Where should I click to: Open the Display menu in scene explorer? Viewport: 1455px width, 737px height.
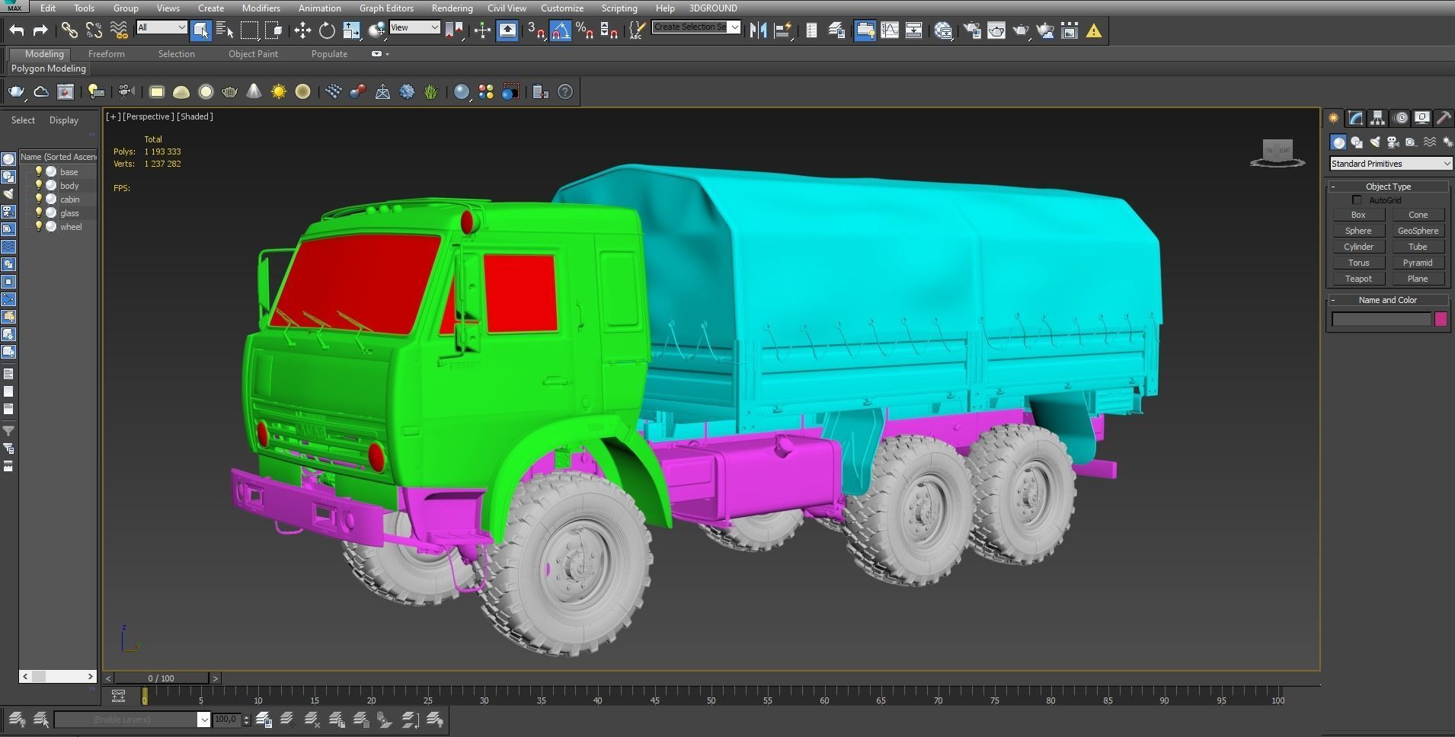64,120
